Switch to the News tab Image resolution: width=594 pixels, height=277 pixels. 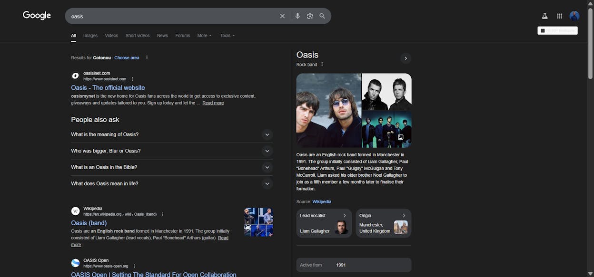[x=162, y=36]
